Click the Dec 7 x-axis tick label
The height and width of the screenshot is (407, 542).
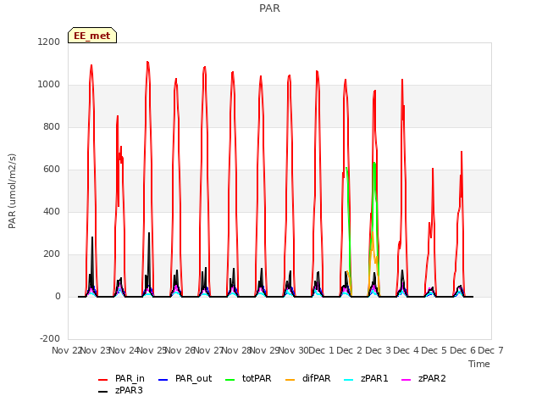pyautogui.click(x=491, y=350)
